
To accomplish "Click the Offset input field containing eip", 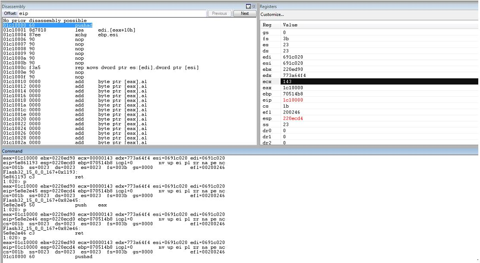I will click(x=112, y=13).
